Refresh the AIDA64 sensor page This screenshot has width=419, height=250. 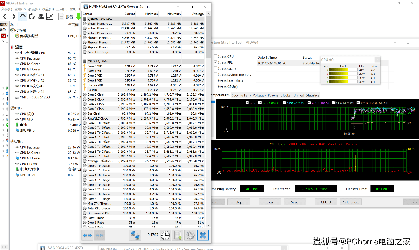32,17
